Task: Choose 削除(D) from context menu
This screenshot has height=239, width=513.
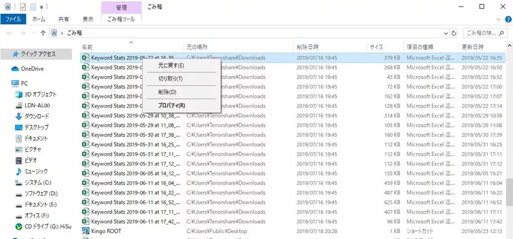Action: click(x=181, y=92)
